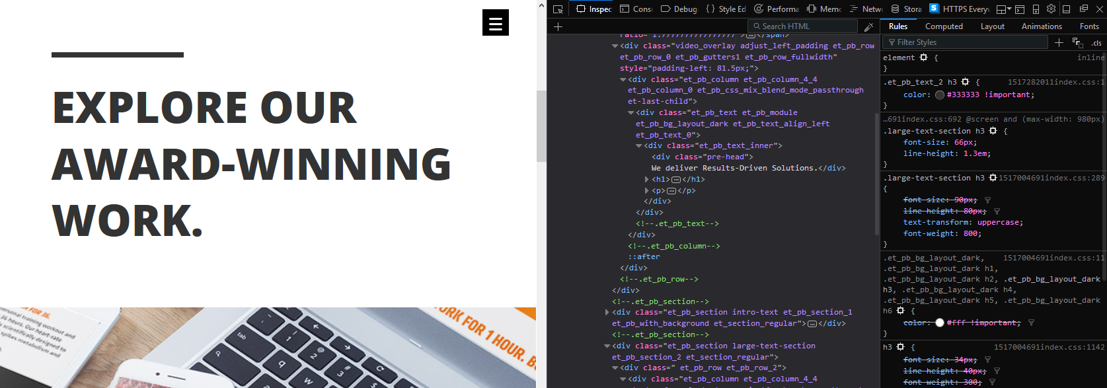Add a new node with the plus icon
This screenshot has width=1107, height=388.
click(x=558, y=26)
